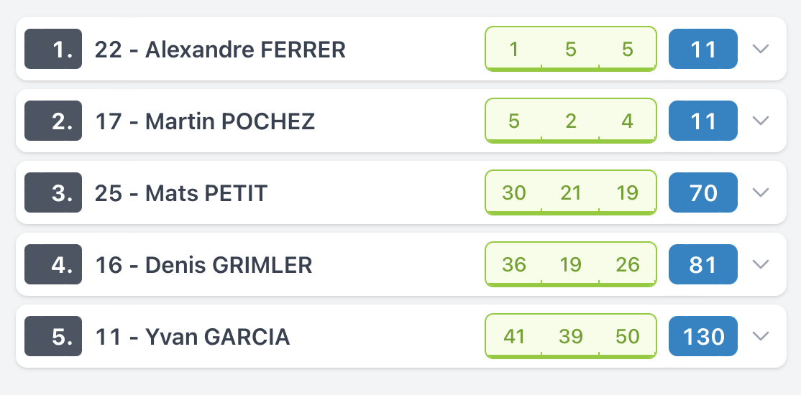Select Alexandre FERRER's total score 11
Screen dimensions: 801x395
click(703, 49)
